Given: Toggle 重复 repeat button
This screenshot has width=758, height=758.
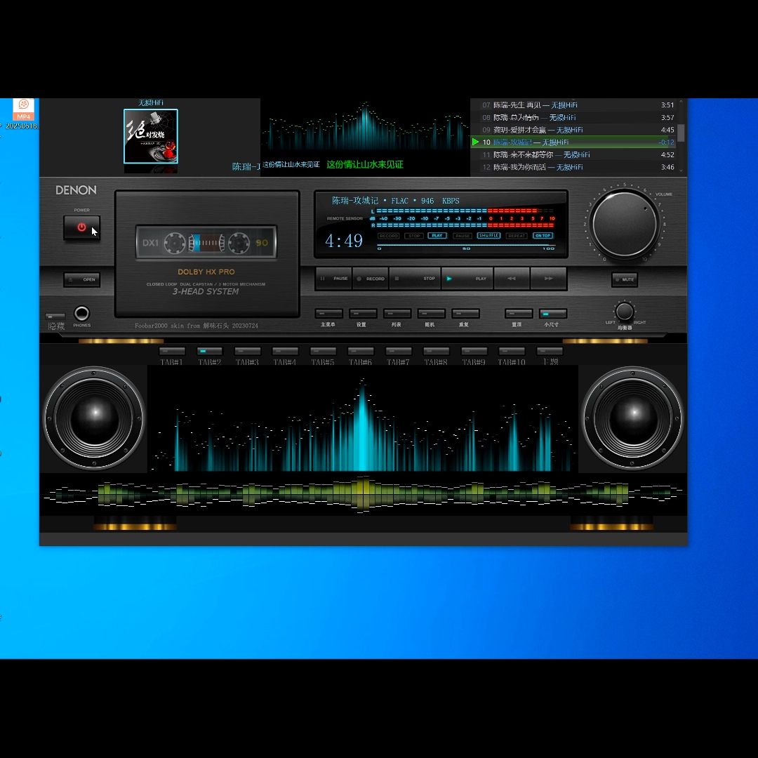Looking at the screenshot, I should [x=465, y=314].
